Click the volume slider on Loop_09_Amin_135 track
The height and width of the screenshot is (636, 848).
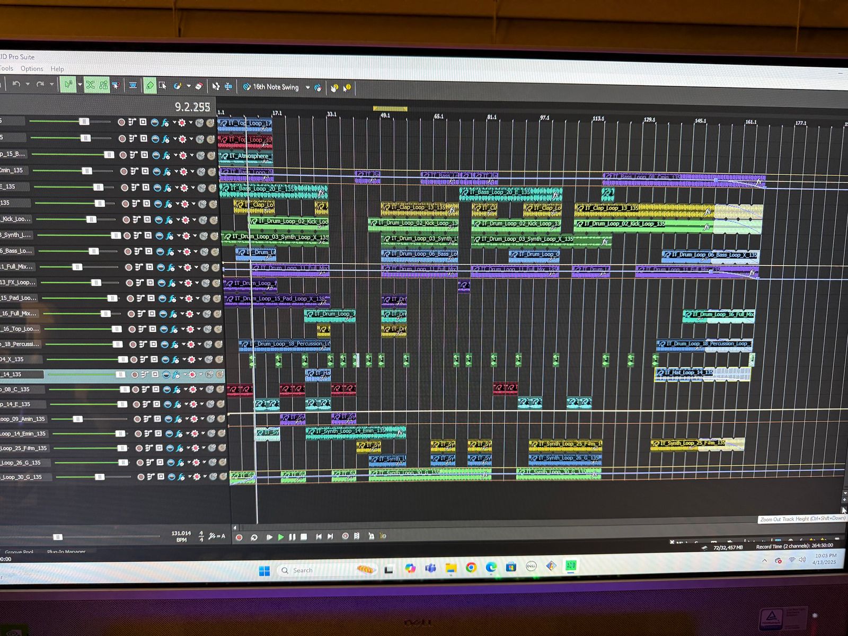pyautogui.click(x=78, y=419)
